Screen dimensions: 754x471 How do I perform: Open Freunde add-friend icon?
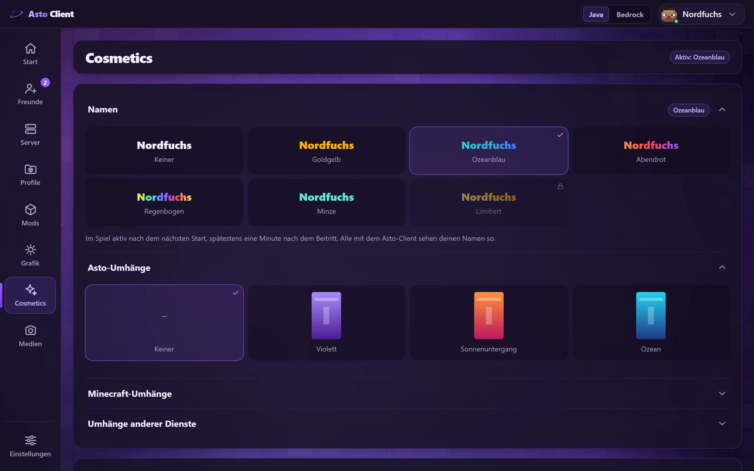[x=30, y=89]
